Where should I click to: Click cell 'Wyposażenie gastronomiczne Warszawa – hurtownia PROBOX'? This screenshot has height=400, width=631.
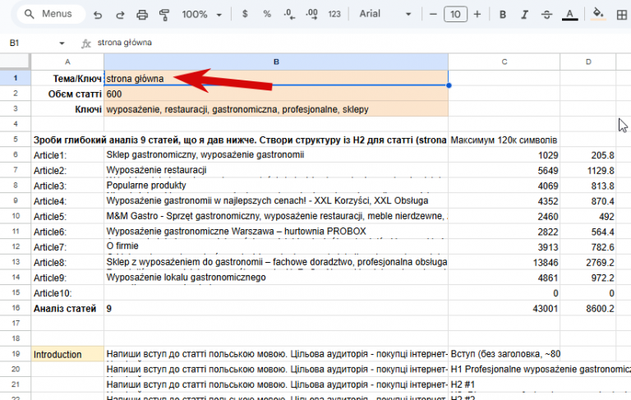click(276, 232)
